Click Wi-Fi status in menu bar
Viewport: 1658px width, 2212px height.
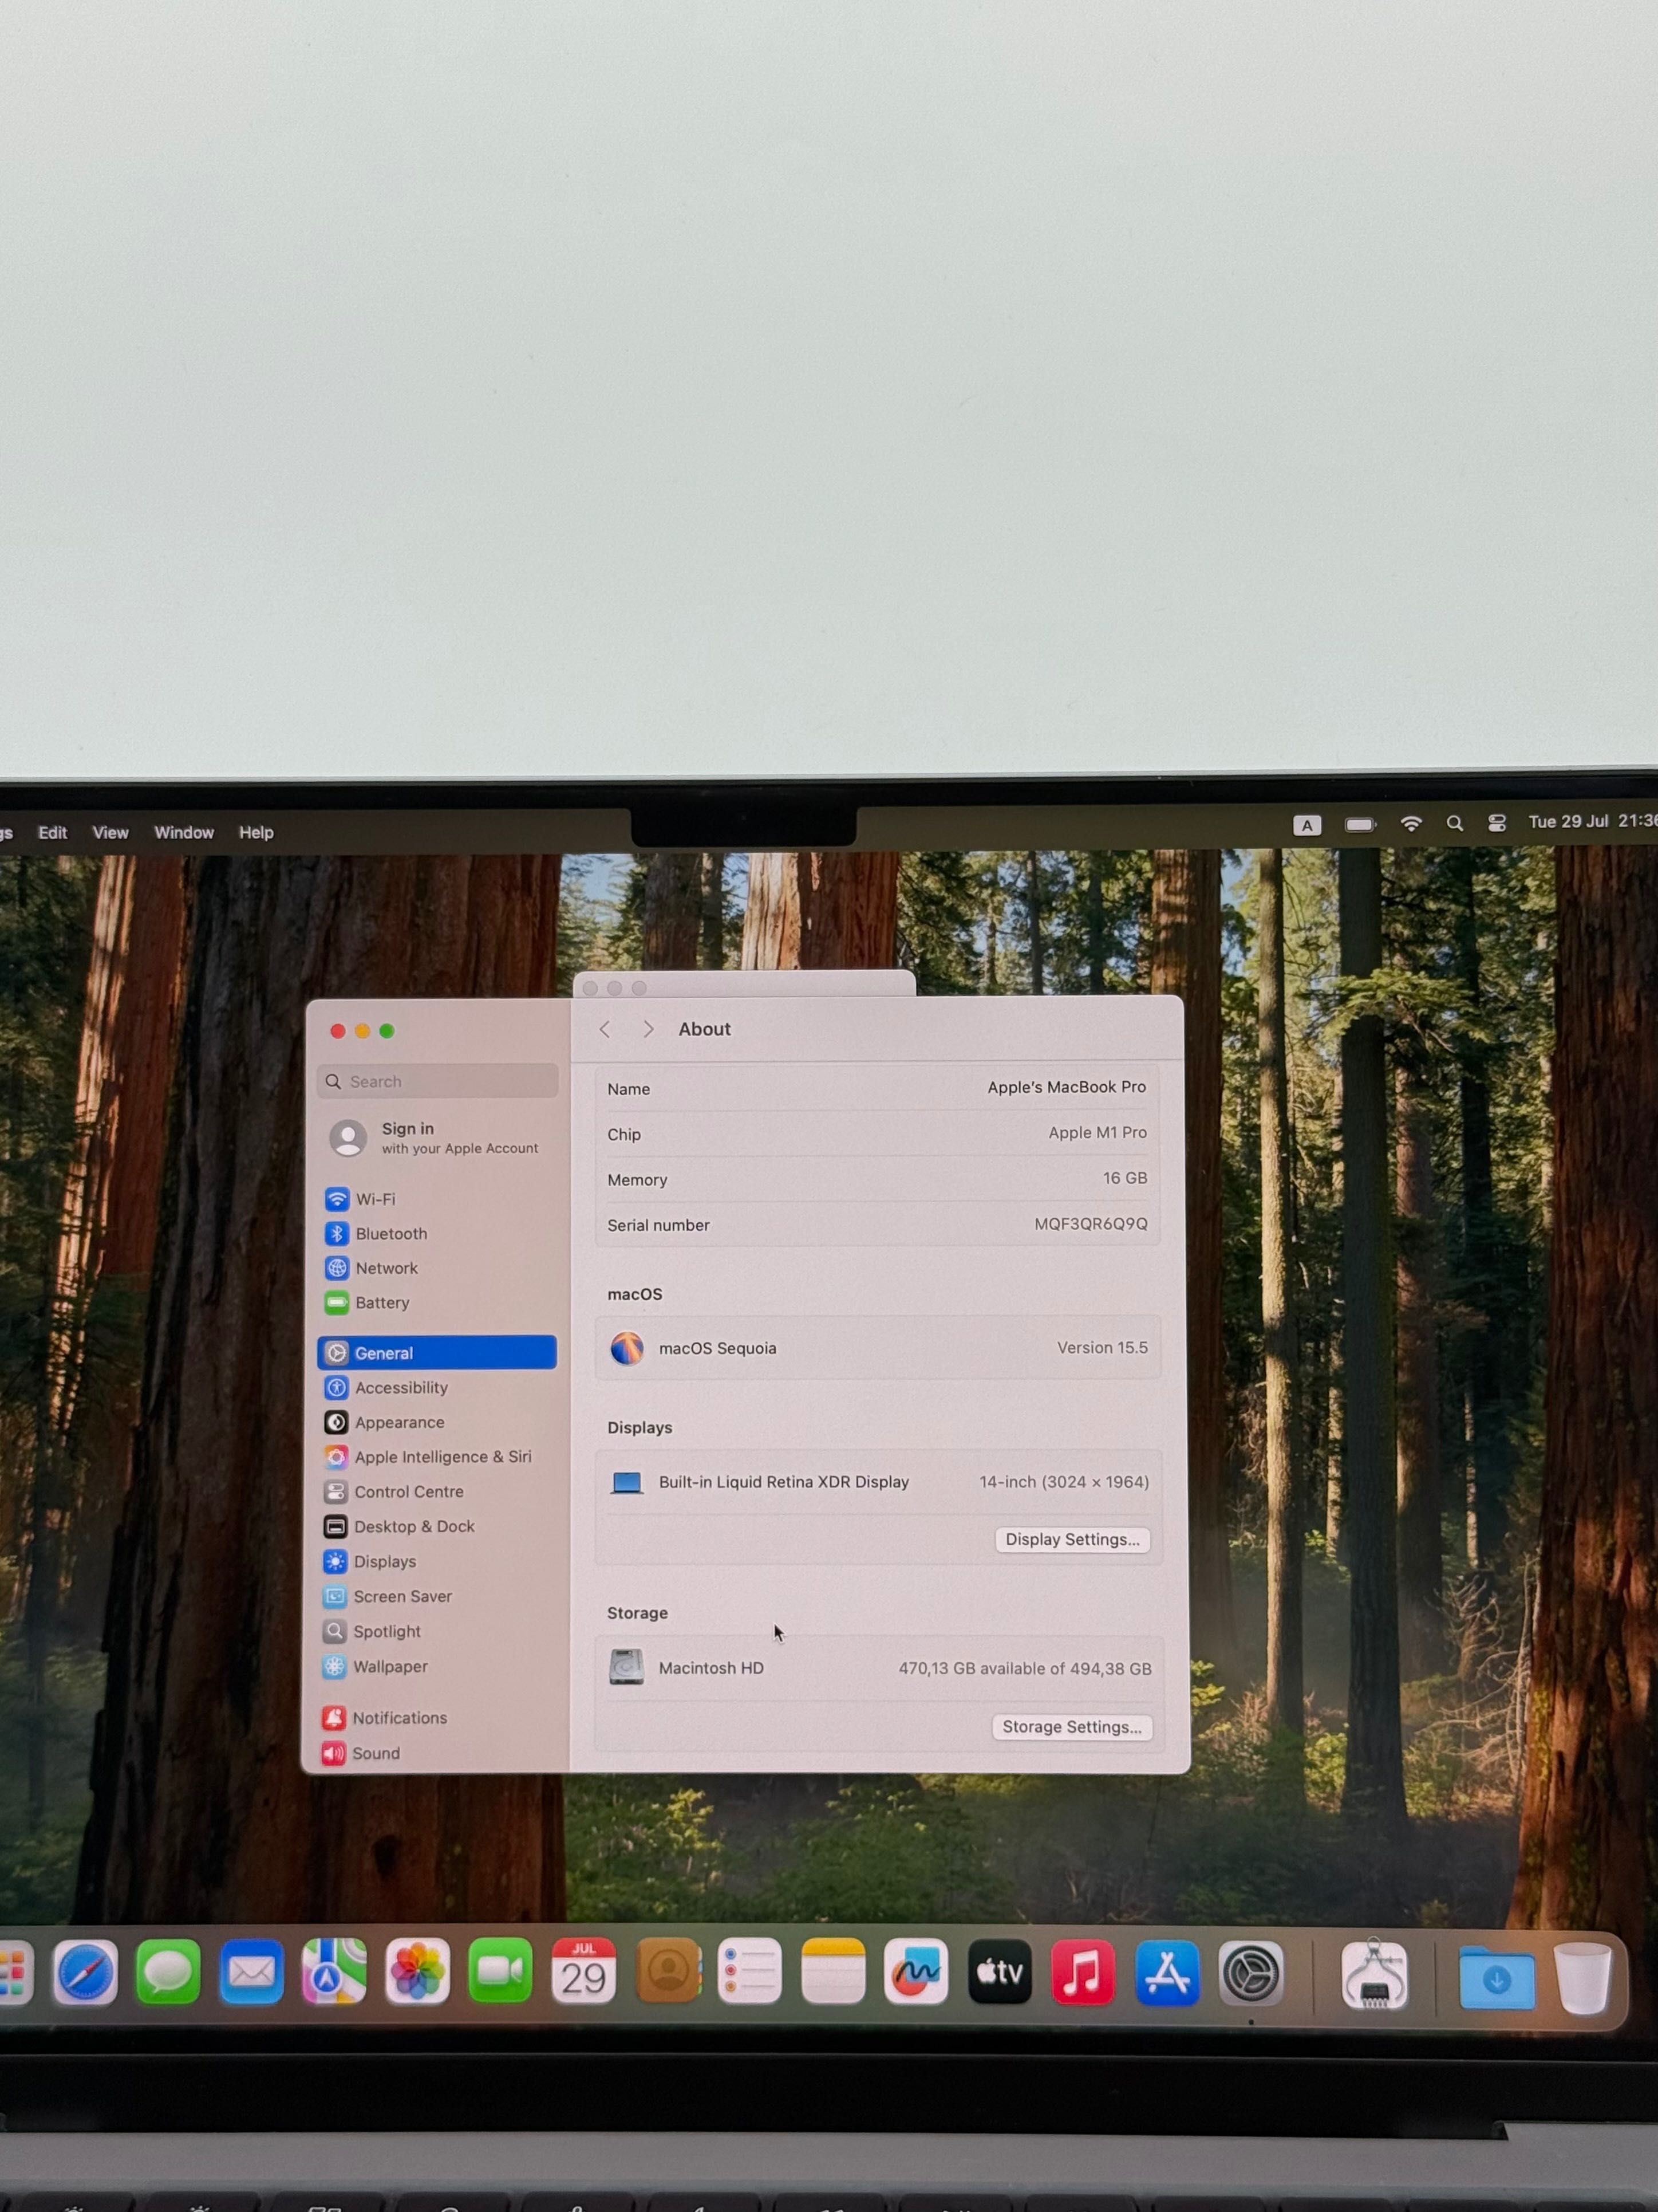[x=1411, y=823]
